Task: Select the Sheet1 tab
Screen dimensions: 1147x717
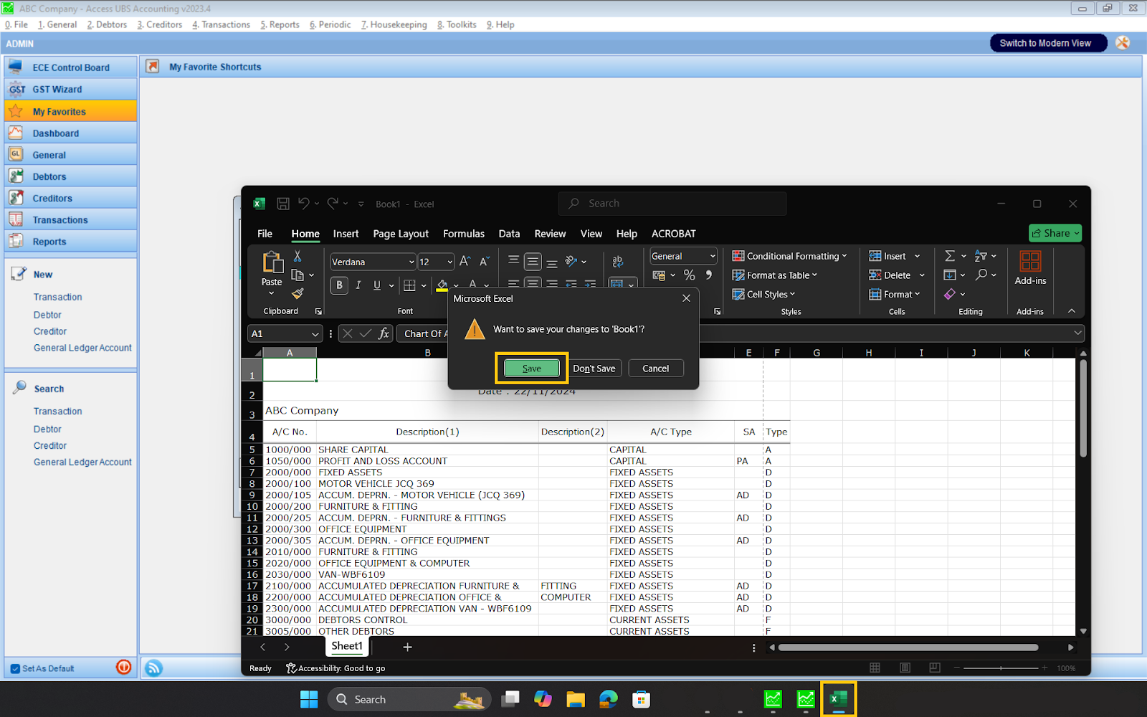Action: click(347, 646)
